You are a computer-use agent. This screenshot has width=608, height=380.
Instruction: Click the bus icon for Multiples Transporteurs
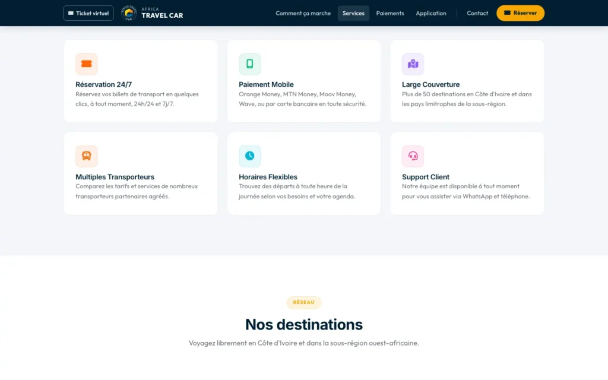tap(87, 156)
